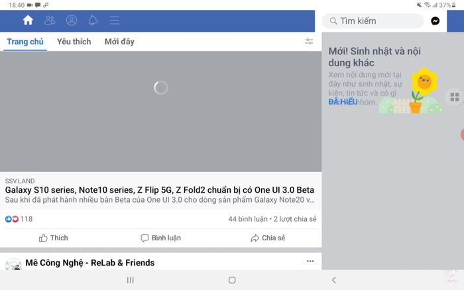Open the Galaxy S10 series One UI article title

coord(160,190)
